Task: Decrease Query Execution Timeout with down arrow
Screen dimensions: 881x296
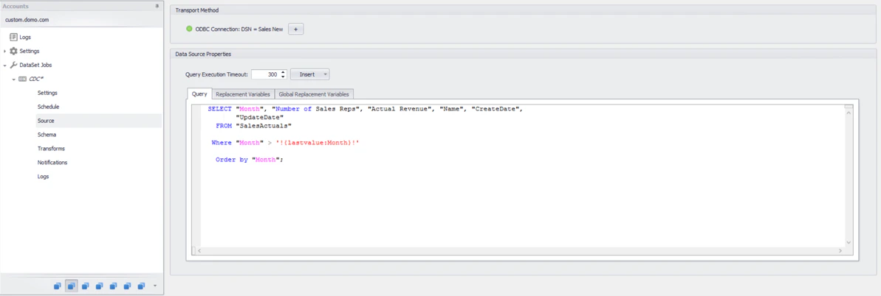Action: 283,77
